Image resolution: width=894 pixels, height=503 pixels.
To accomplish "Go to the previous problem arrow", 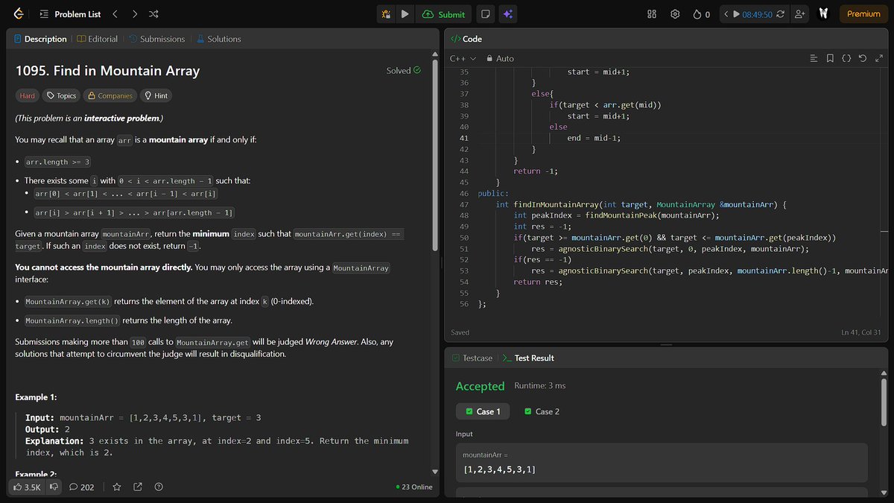I will (115, 14).
